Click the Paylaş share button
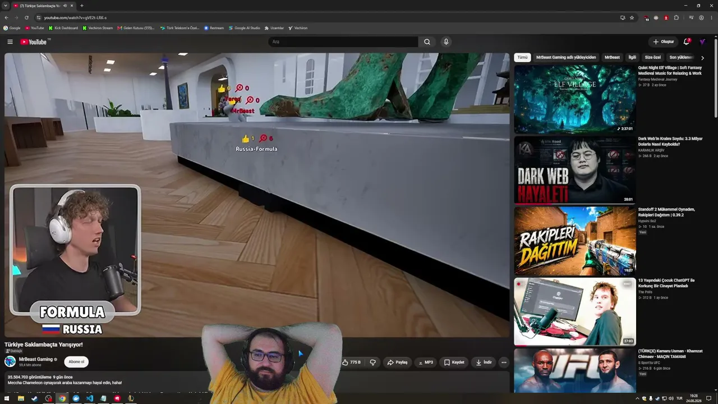The width and height of the screenshot is (718, 404). pos(398,362)
